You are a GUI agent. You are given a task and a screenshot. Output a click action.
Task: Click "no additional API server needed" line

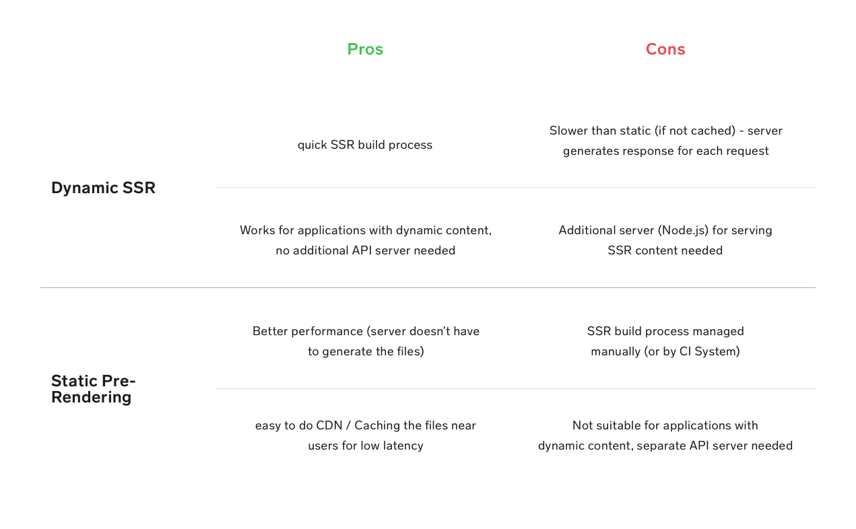(x=366, y=250)
